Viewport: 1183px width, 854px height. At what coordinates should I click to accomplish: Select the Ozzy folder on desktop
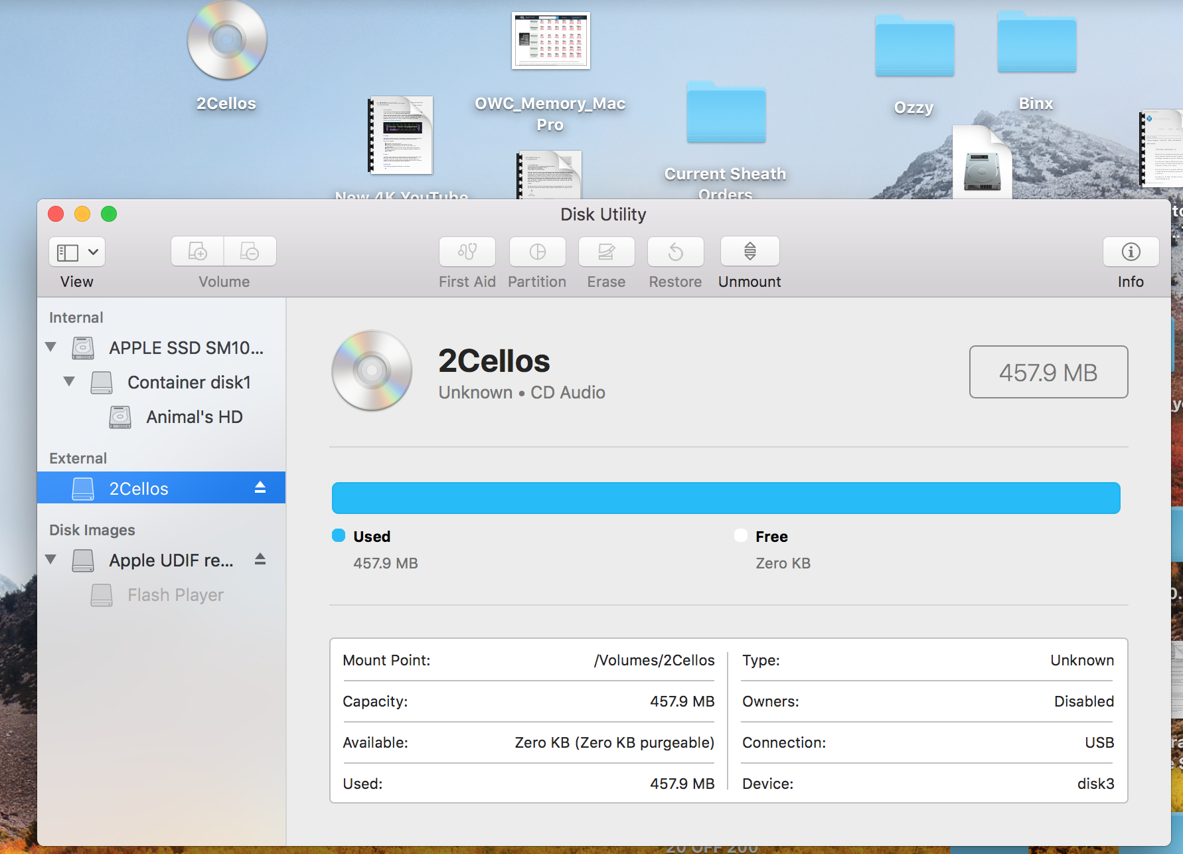point(915,46)
